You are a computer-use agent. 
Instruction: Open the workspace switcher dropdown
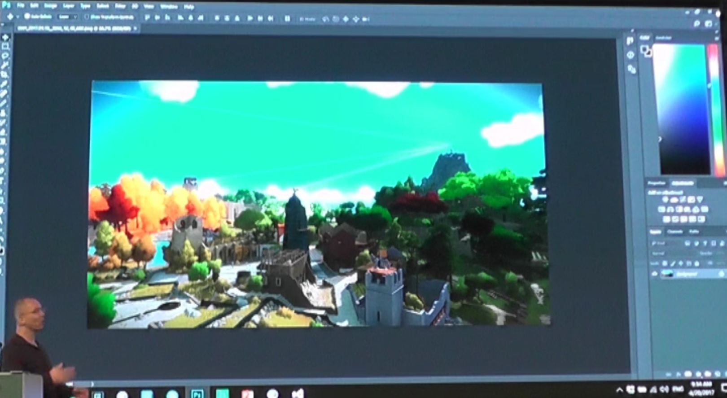click(709, 23)
